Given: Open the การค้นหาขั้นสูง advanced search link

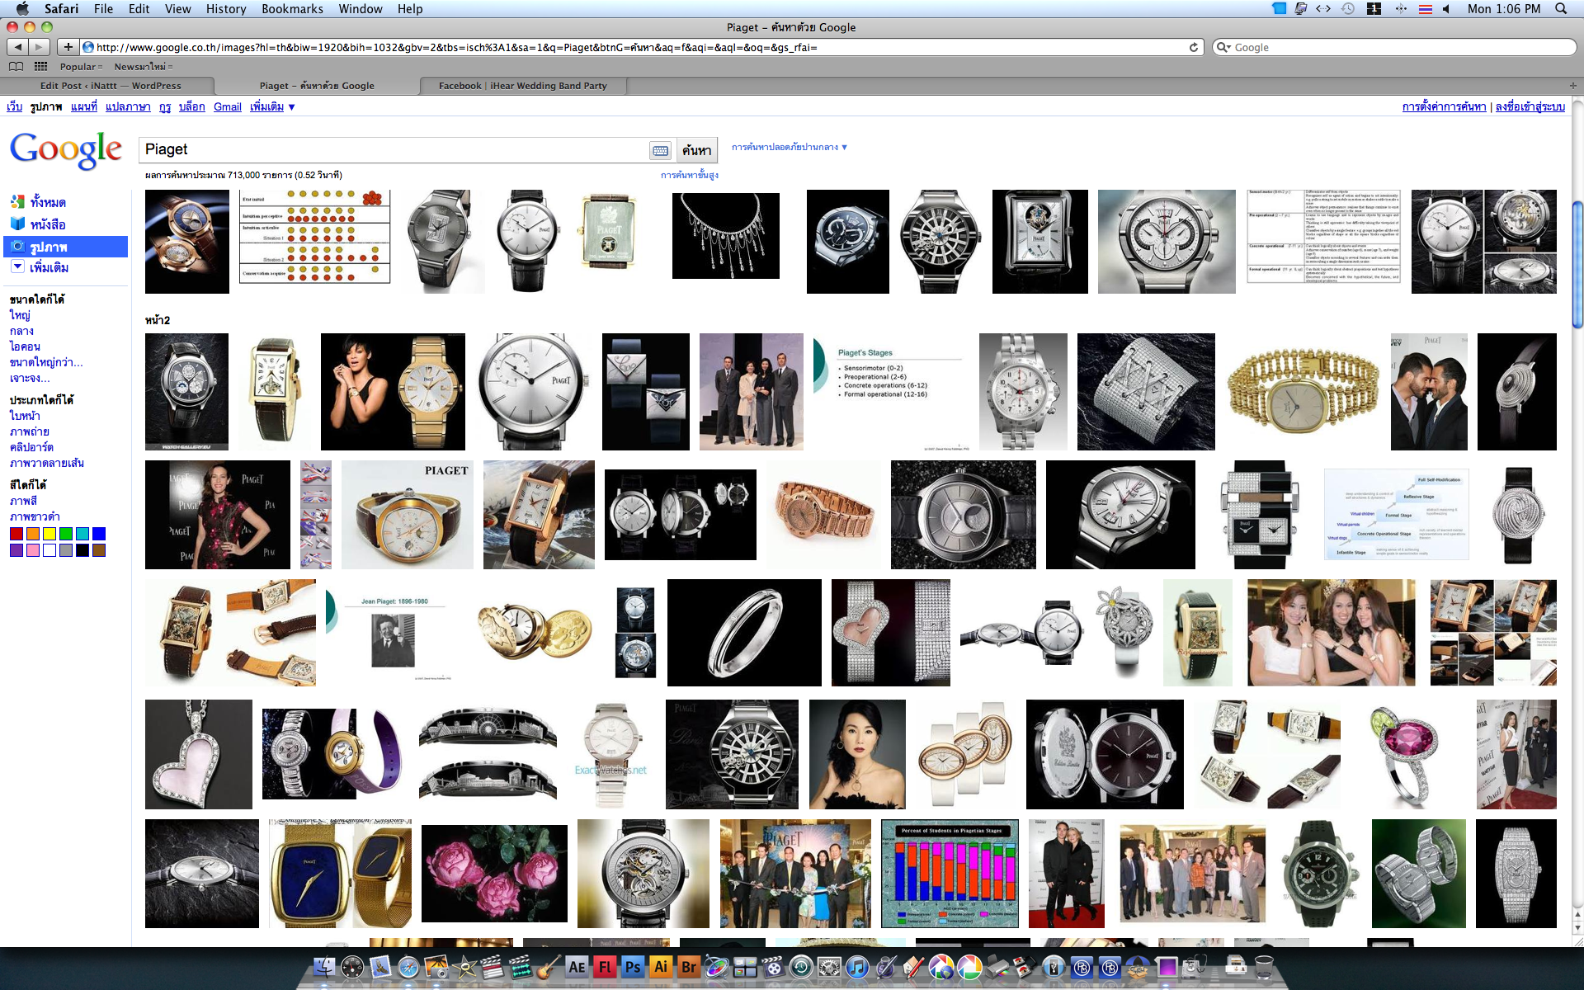Looking at the screenshot, I should pyautogui.click(x=689, y=175).
